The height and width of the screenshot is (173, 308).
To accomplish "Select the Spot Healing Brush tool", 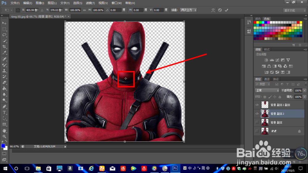I will [4, 59].
